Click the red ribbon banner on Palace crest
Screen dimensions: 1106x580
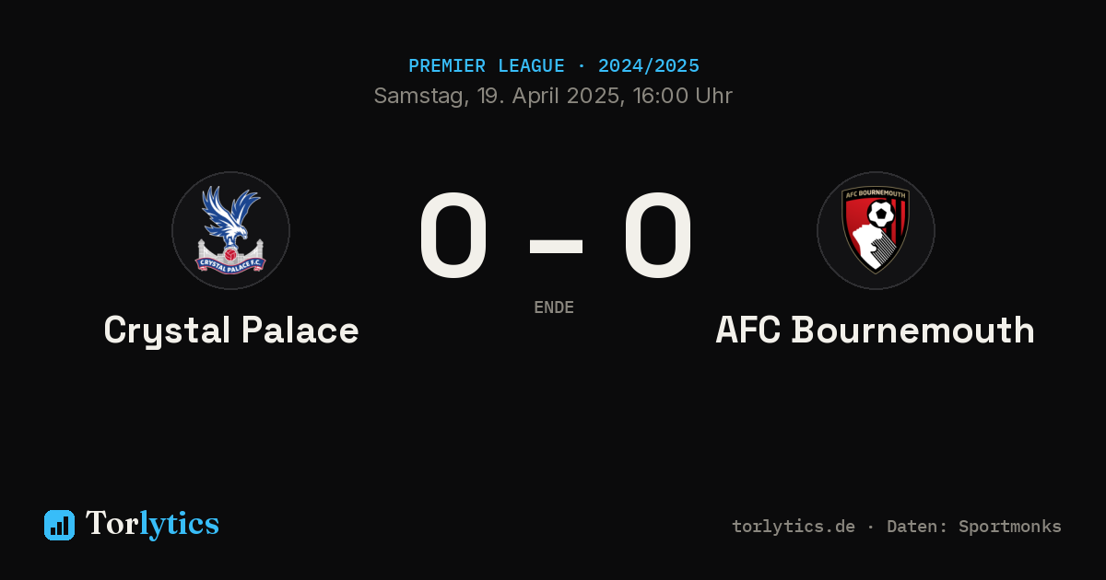(230, 264)
